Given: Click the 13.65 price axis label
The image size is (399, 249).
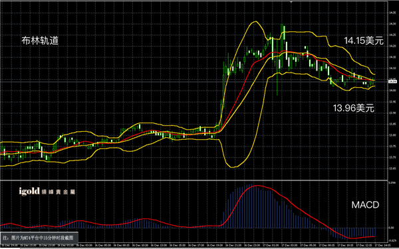Looking at the screenshot, I should 392,168.
